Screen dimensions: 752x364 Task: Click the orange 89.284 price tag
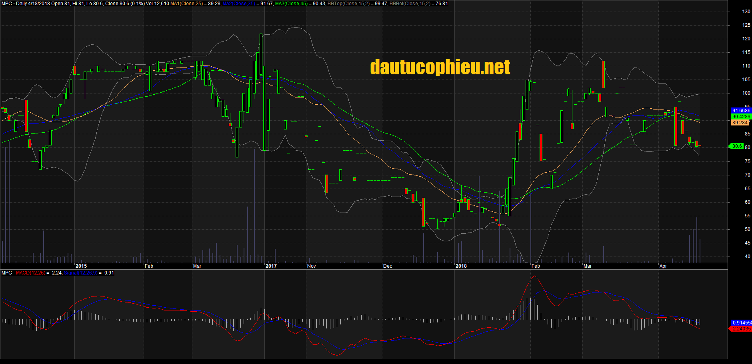(x=740, y=123)
